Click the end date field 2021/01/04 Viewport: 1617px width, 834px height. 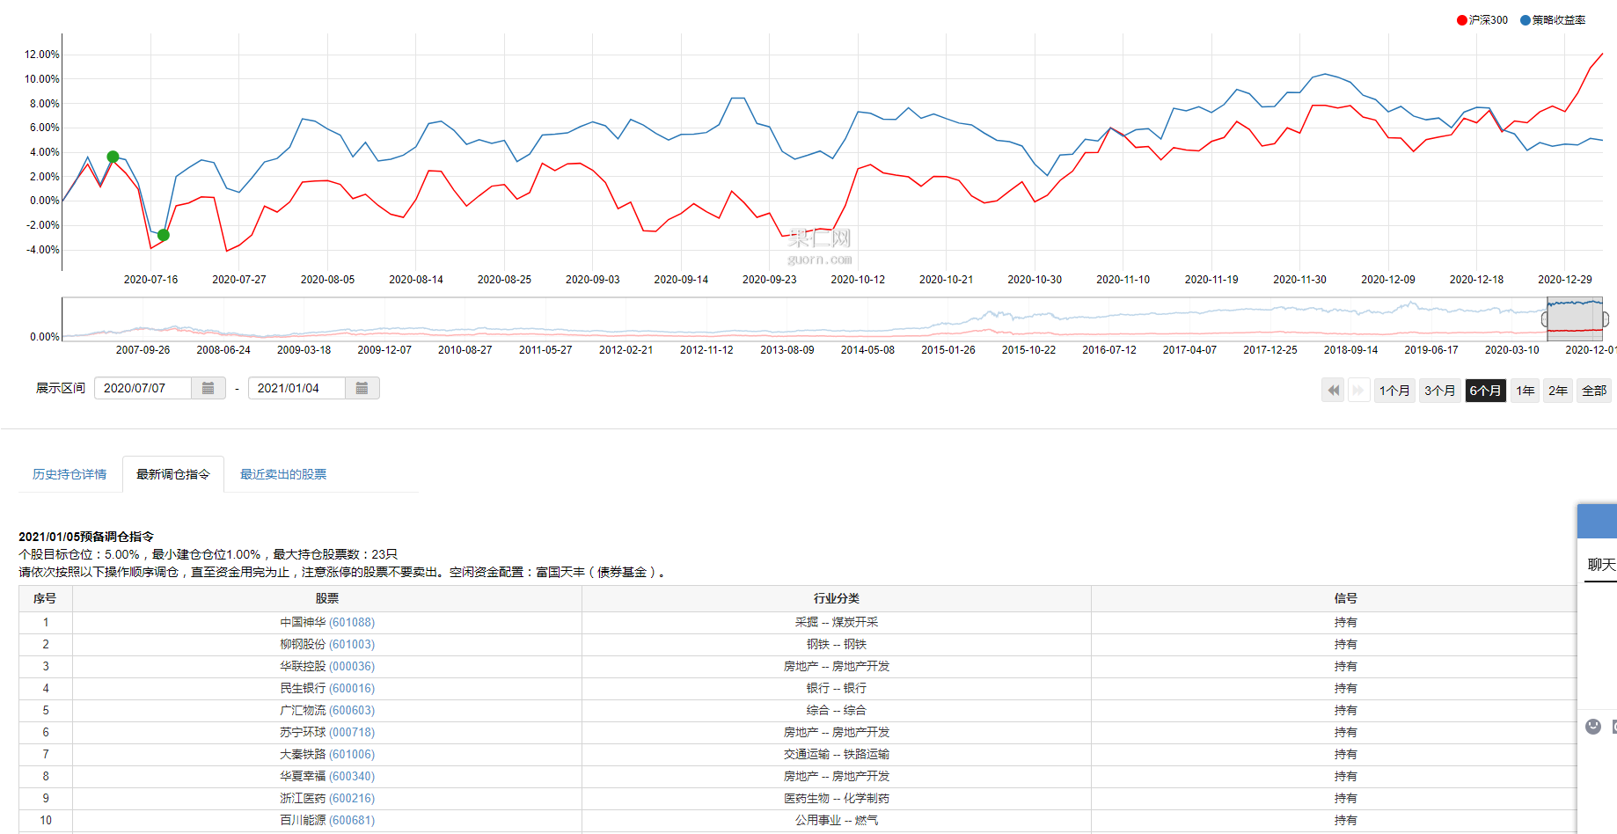(x=296, y=388)
